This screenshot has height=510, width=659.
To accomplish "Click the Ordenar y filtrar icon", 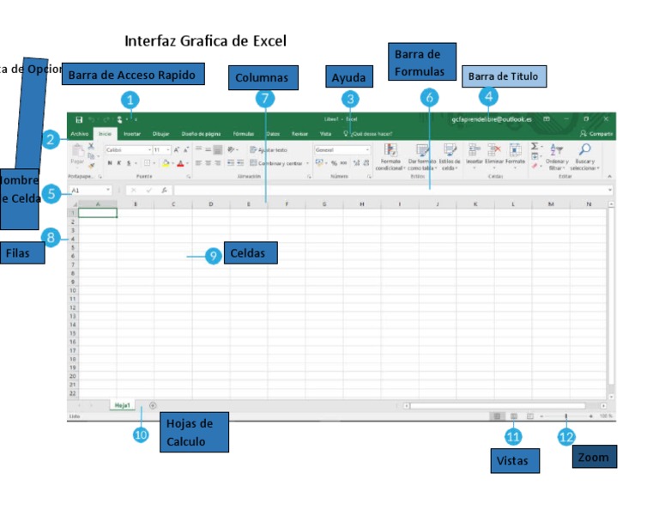I will point(556,150).
